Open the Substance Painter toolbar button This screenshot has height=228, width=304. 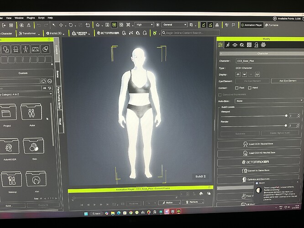80,33
